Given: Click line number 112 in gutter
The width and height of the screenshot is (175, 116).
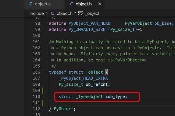Looking at the screenshot, I should [x=36, y=109].
